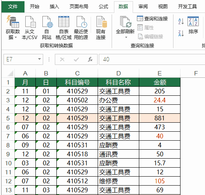205x195 pixels.
Task: Select cell with amount 473
Action: (x=159, y=127)
